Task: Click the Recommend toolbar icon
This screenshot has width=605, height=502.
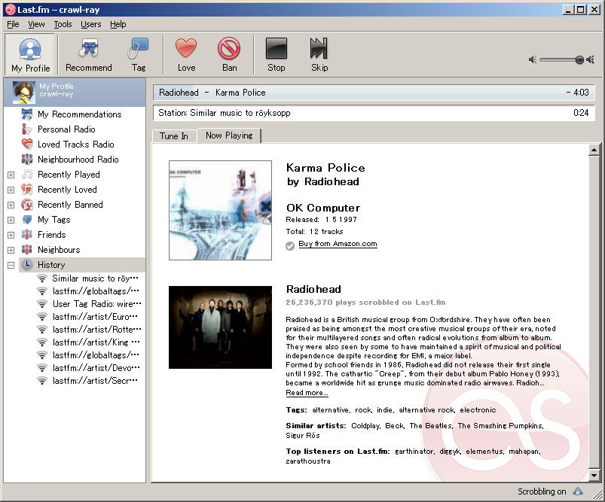Action: (x=89, y=54)
